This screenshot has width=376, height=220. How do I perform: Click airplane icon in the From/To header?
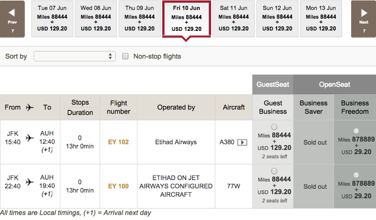[x=30, y=107]
